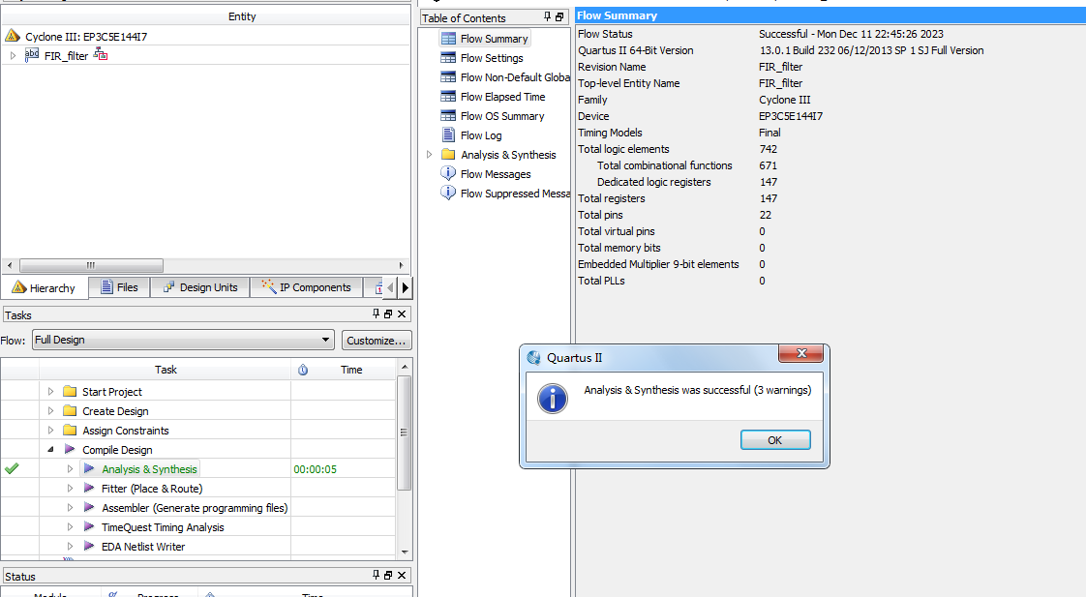This screenshot has width=1086, height=597.
Task: Click the Flow Elapsed Time table icon
Action: pyautogui.click(x=448, y=96)
